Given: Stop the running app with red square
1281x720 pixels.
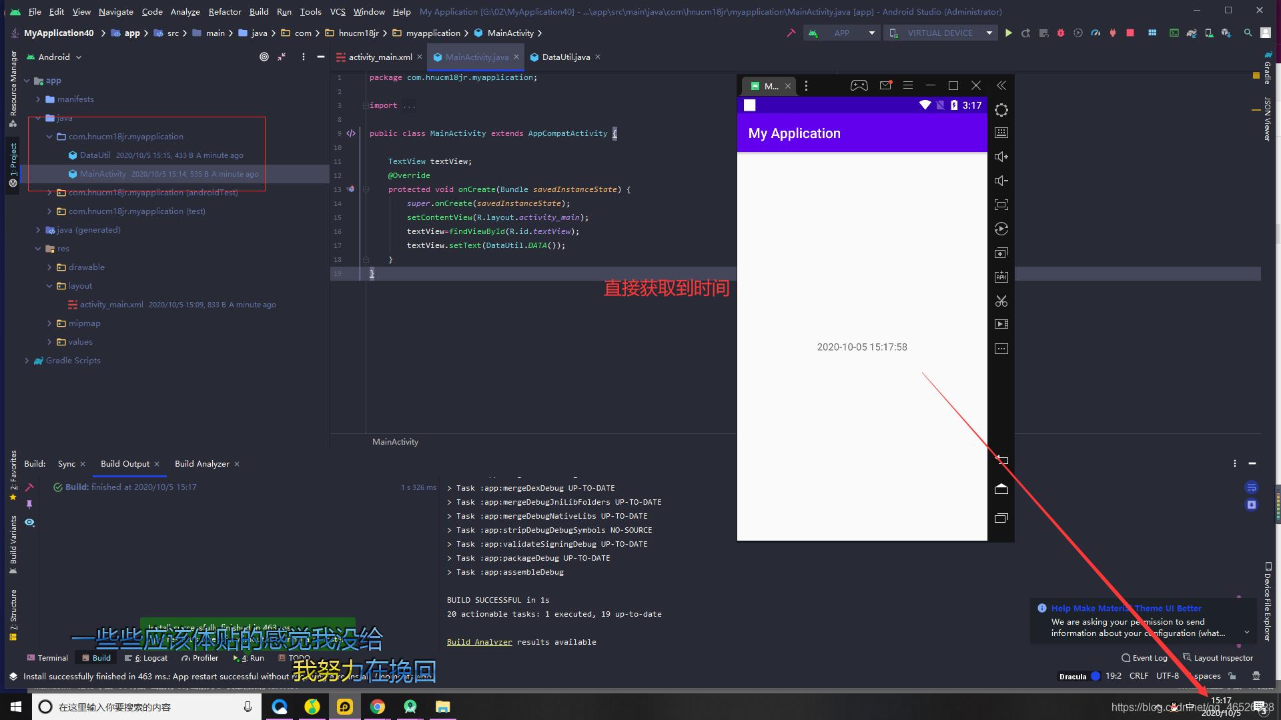Looking at the screenshot, I should (1130, 33).
